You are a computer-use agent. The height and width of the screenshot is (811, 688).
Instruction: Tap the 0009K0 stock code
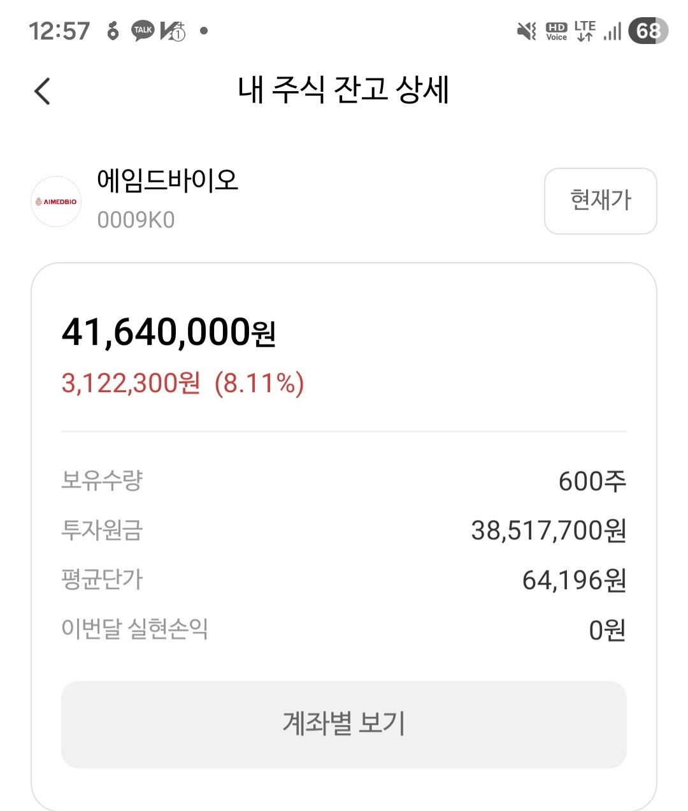click(136, 220)
